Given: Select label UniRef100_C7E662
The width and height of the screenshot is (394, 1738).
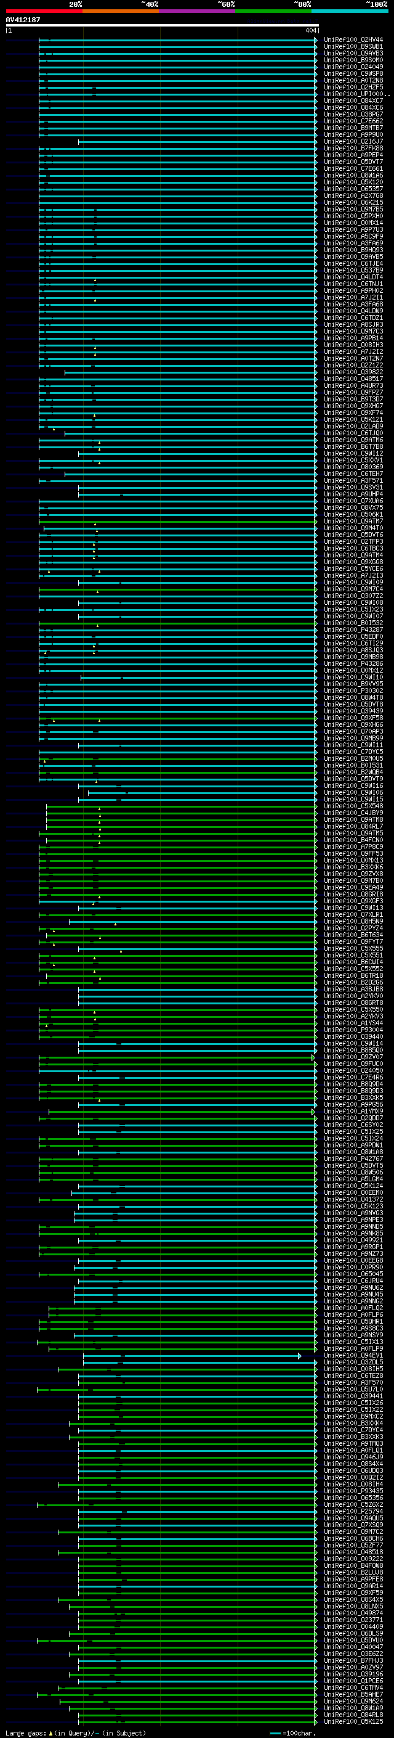Looking at the screenshot, I should [353, 121].
